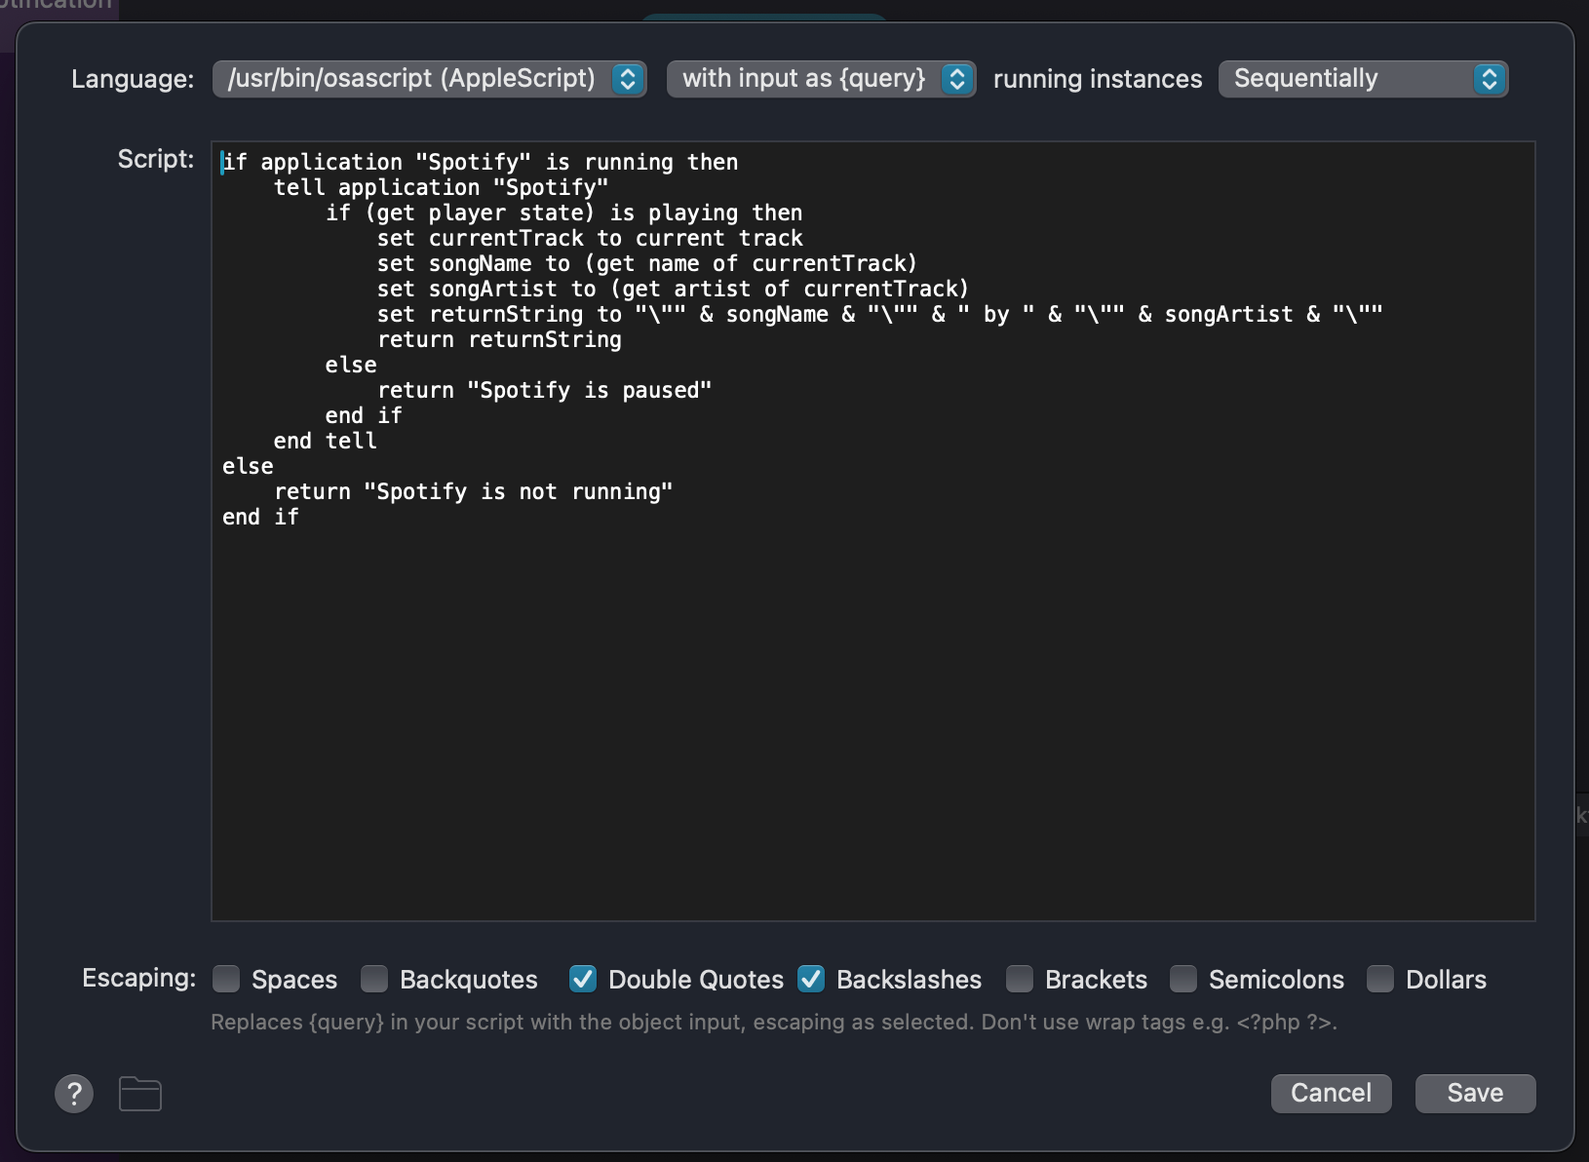The height and width of the screenshot is (1162, 1589).
Task: Click the "end tell" line in script
Action: (325, 442)
